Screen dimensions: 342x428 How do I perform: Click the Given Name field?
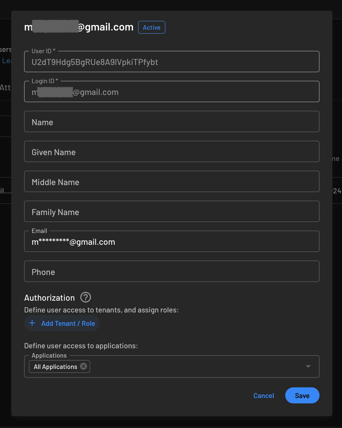172,152
